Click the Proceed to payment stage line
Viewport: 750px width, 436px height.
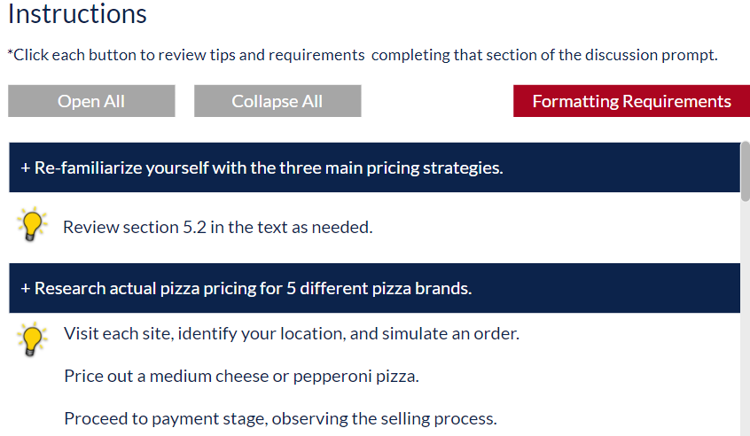280,419
